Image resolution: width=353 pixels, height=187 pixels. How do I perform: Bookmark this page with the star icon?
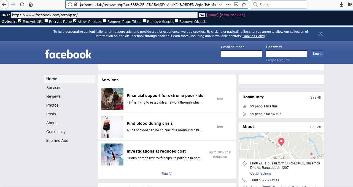pos(244,4)
